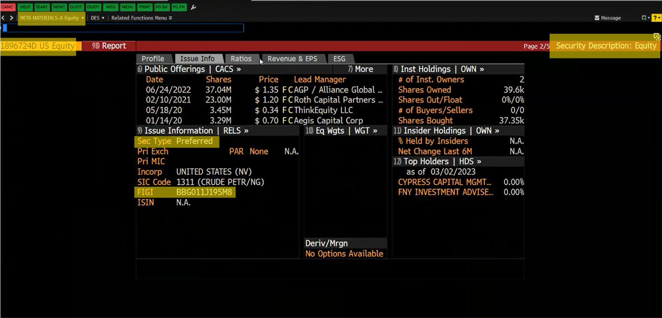The height and width of the screenshot is (318, 662).
Task: Go back with the left arrow
Action: [3, 18]
